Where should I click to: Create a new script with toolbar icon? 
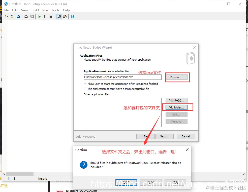(x=7, y=17)
